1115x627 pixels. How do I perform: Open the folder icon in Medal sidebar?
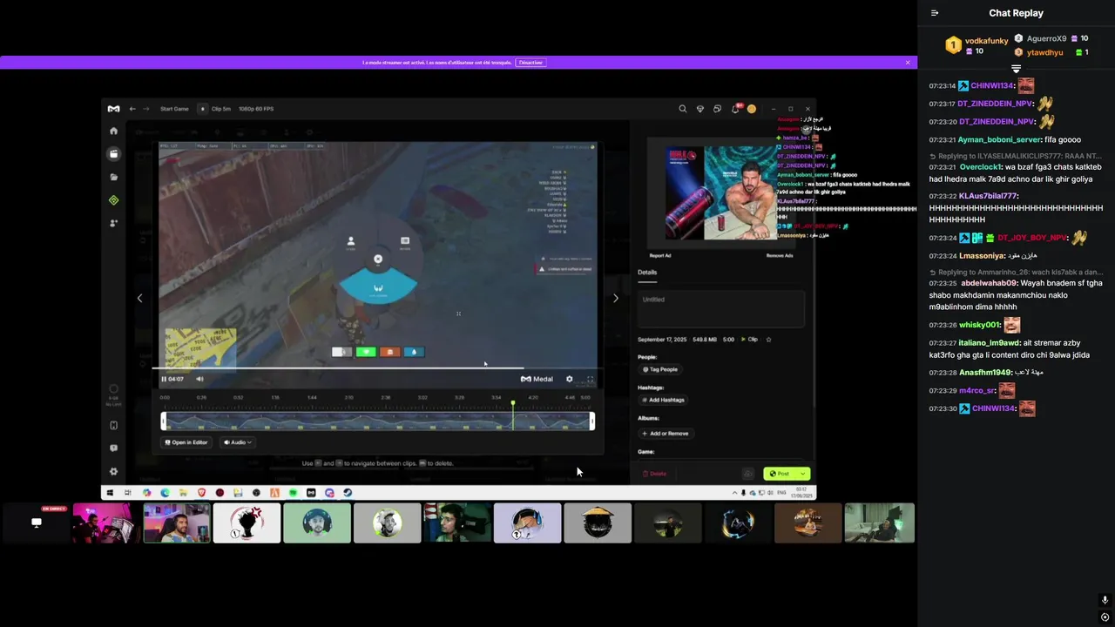[x=113, y=177]
